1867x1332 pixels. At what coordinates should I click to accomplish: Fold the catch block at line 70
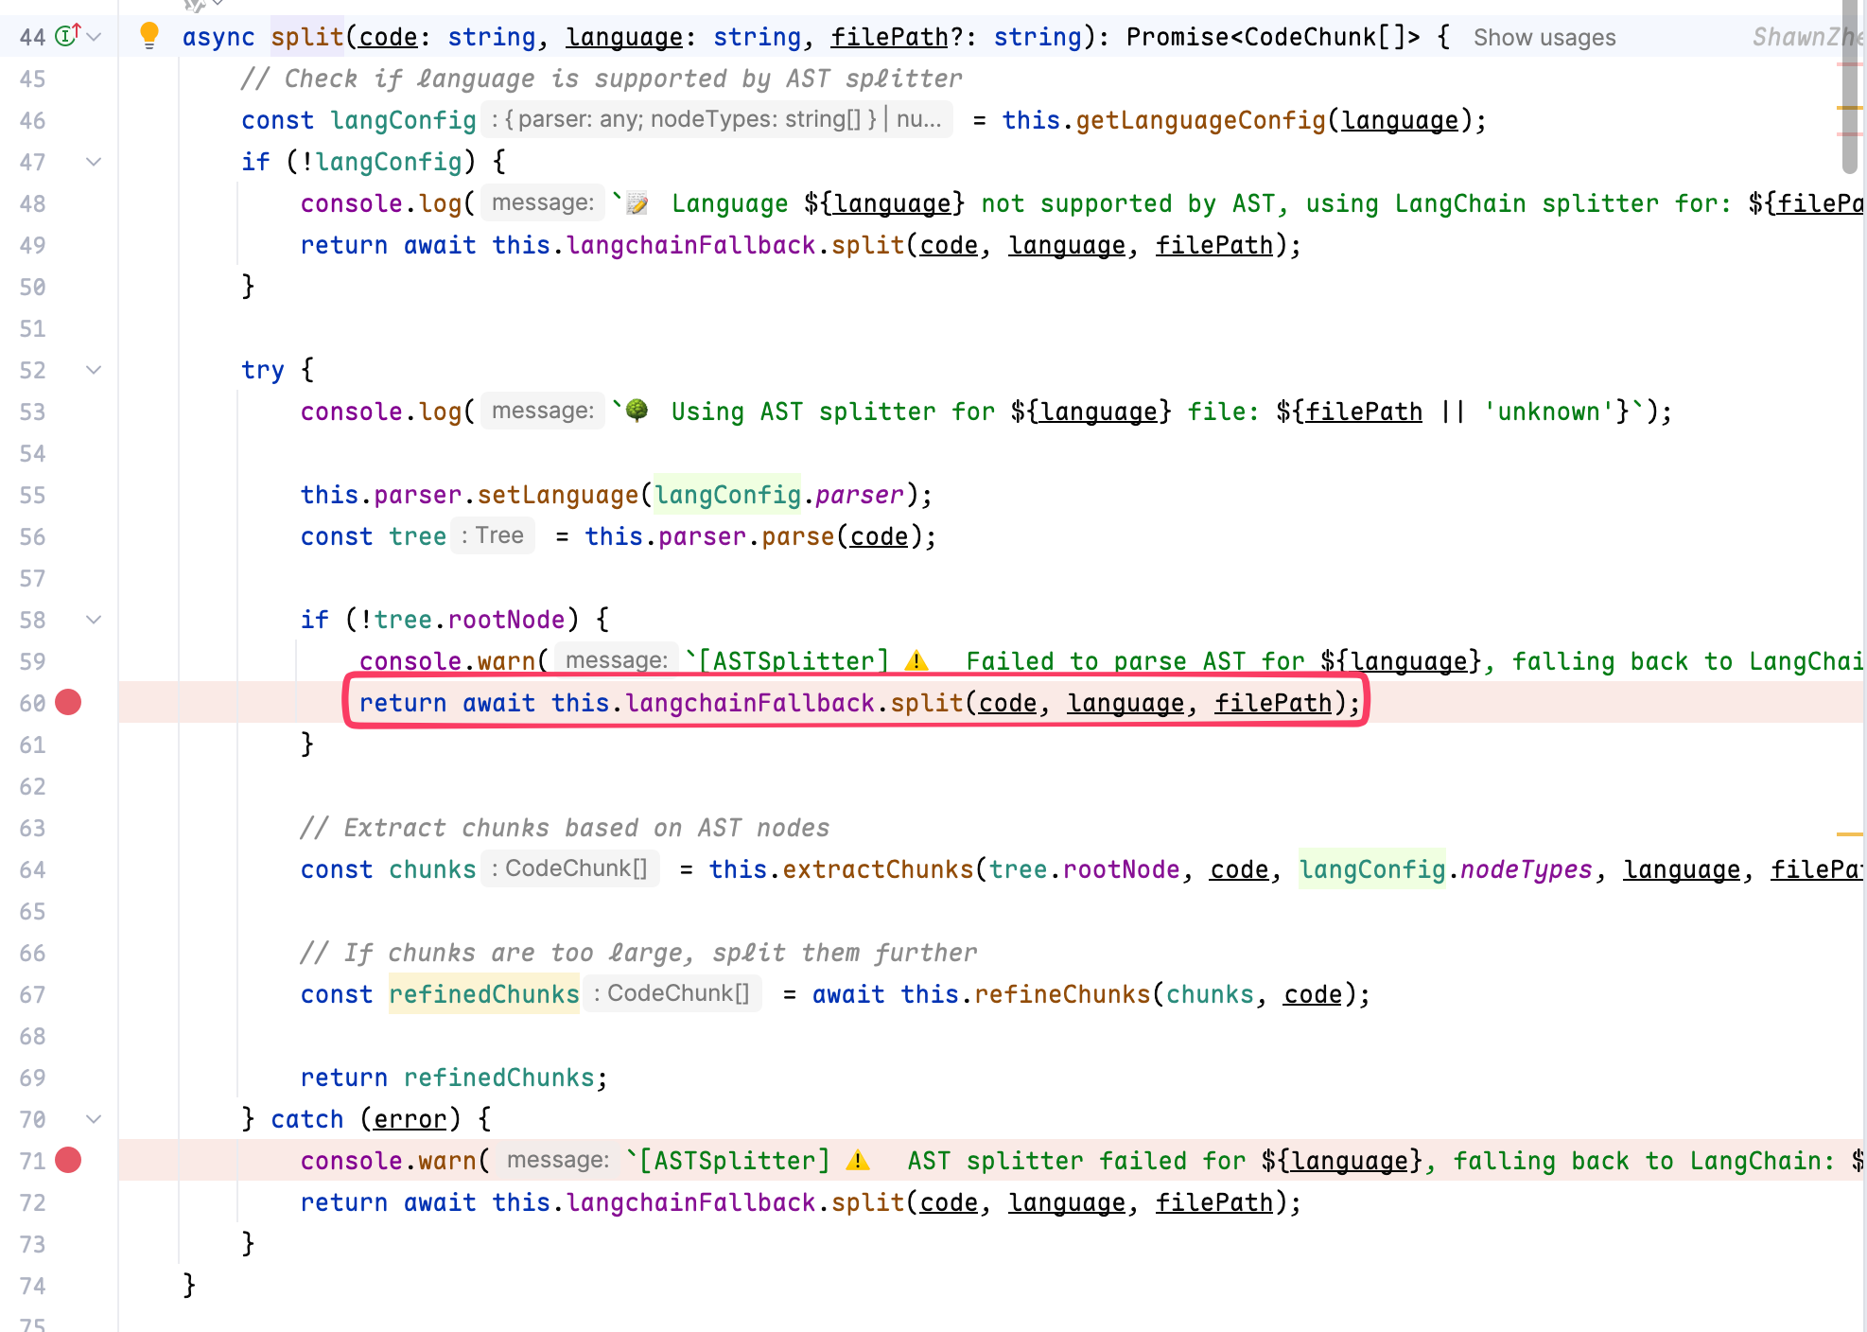click(94, 1119)
